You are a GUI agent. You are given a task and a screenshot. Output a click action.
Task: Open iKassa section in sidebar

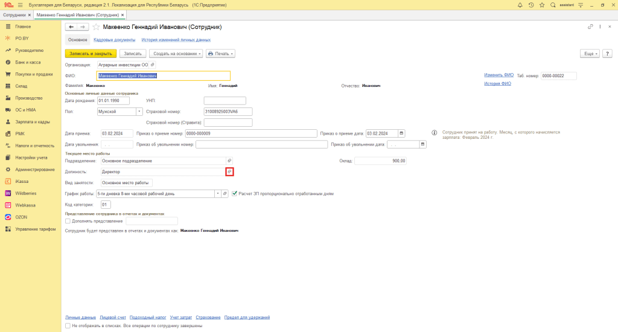pos(22,181)
